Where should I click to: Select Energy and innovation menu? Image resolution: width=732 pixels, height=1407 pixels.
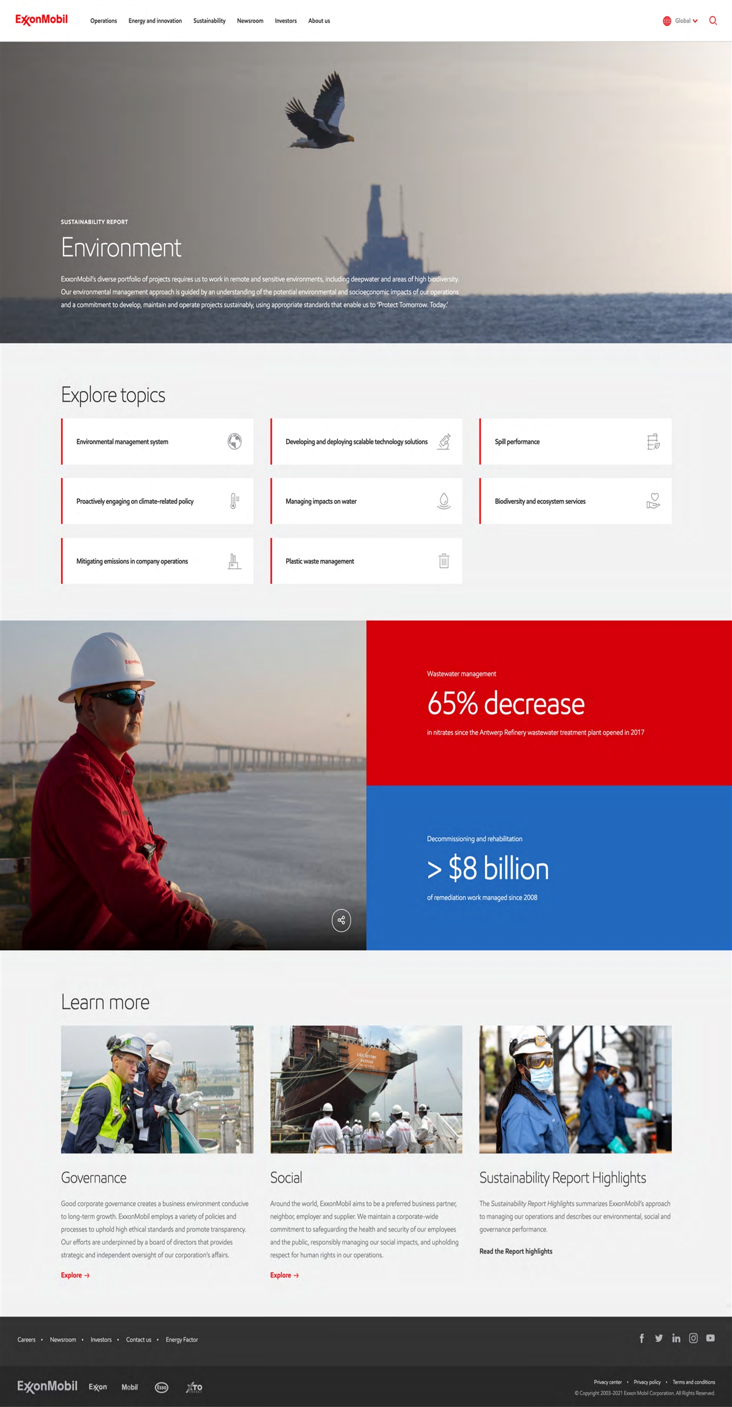click(x=155, y=21)
